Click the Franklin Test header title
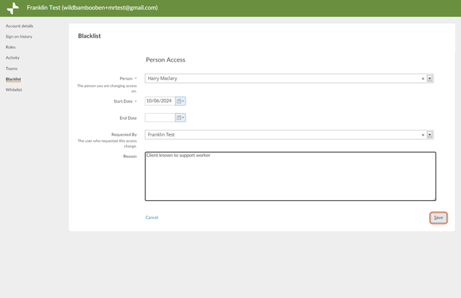461x298 pixels. [x=92, y=7]
